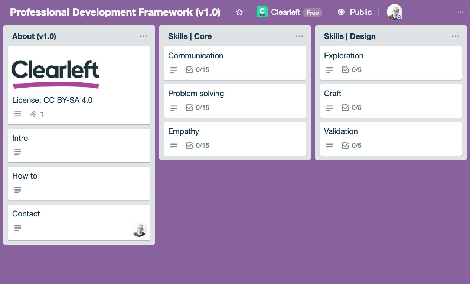Screen dimensions: 470x284
Task: Open the Exploration card
Action: (391, 63)
